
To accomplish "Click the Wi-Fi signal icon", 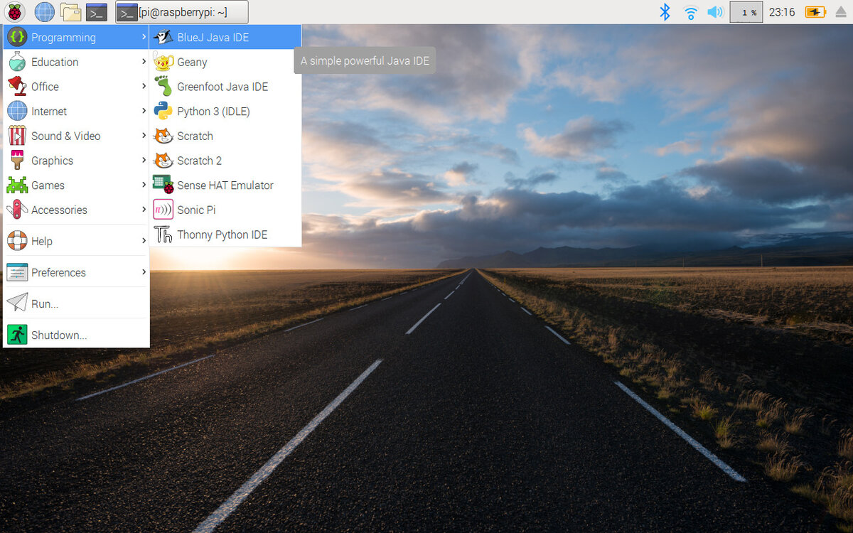I will pyautogui.click(x=690, y=12).
